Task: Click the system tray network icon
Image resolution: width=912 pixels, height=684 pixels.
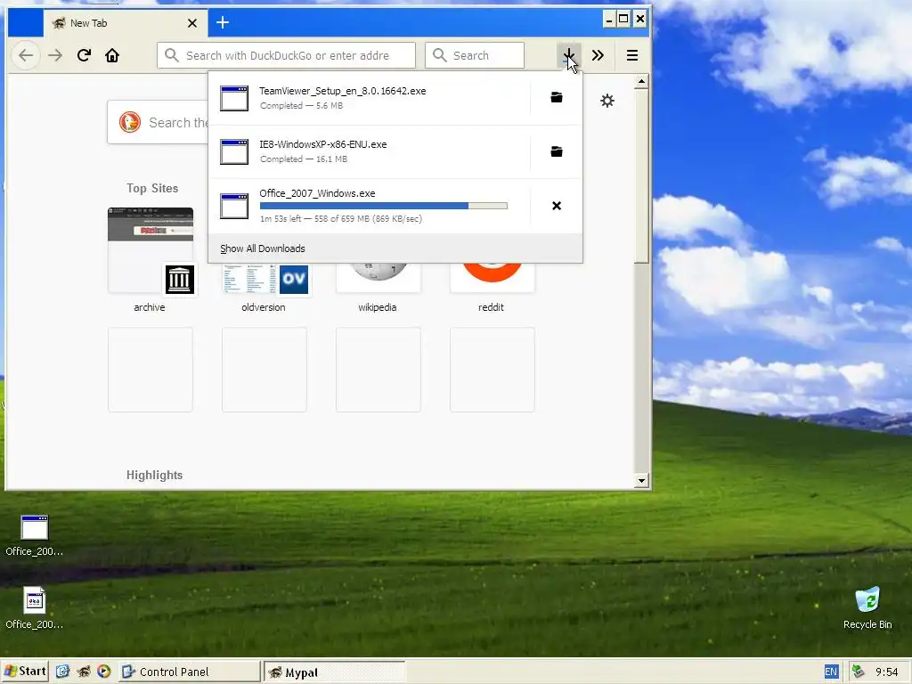Action: tap(858, 672)
